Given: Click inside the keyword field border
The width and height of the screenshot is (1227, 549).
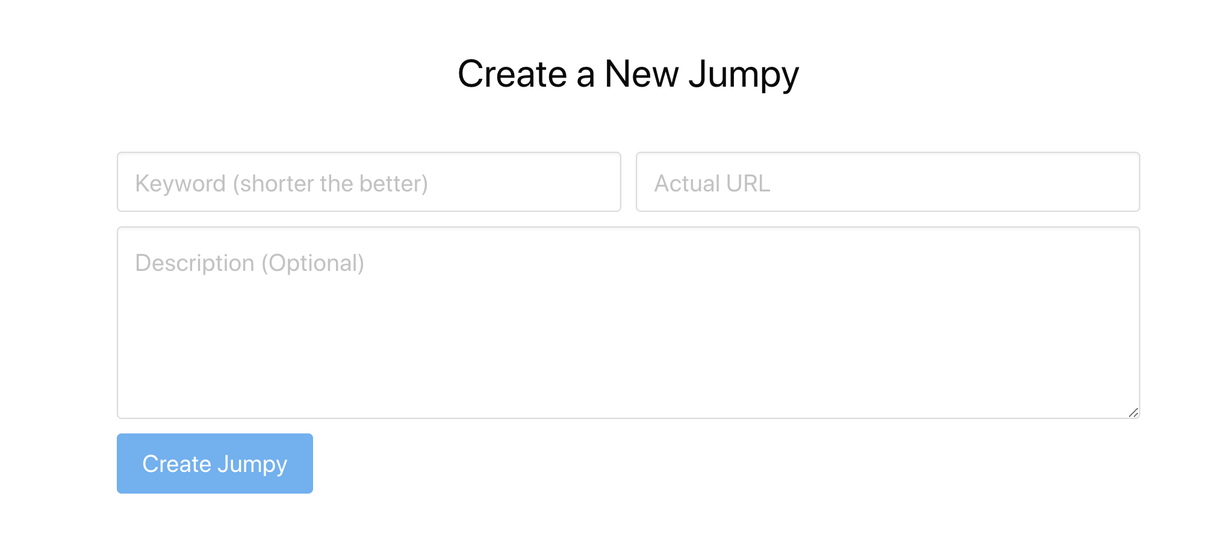Looking at the screenshot, I should point(368,182).
